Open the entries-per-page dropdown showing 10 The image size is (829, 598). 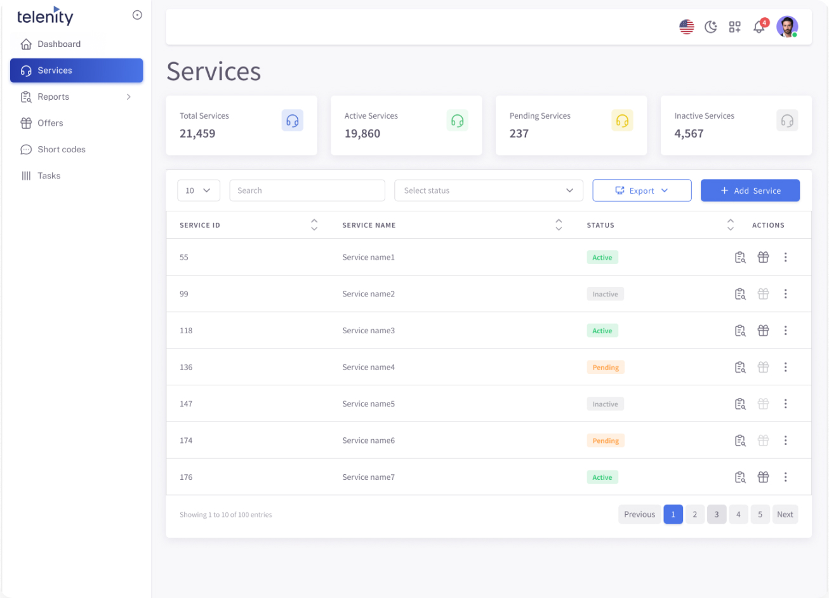click(199, 190)
